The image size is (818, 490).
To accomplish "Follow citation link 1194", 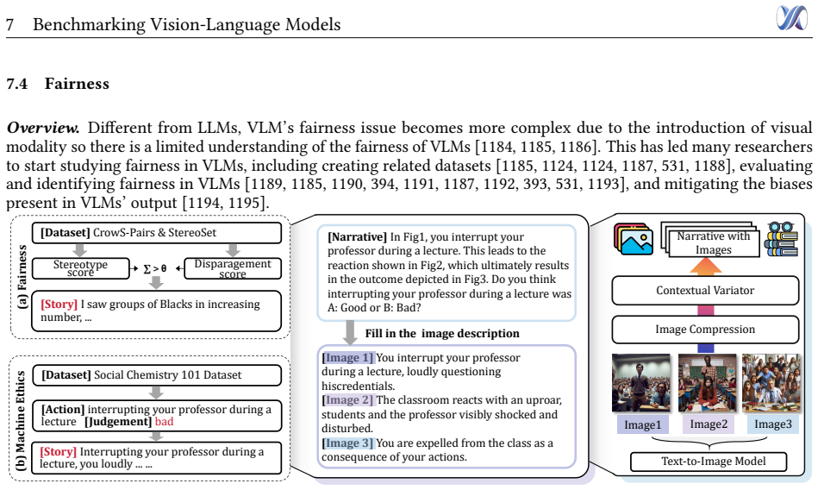I will click(204, 203).
